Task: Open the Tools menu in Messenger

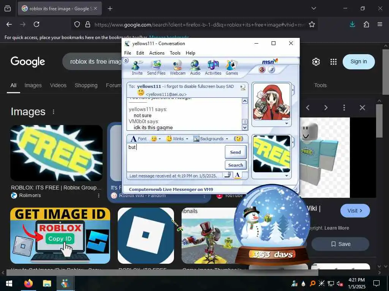Action: click(175, 53)
